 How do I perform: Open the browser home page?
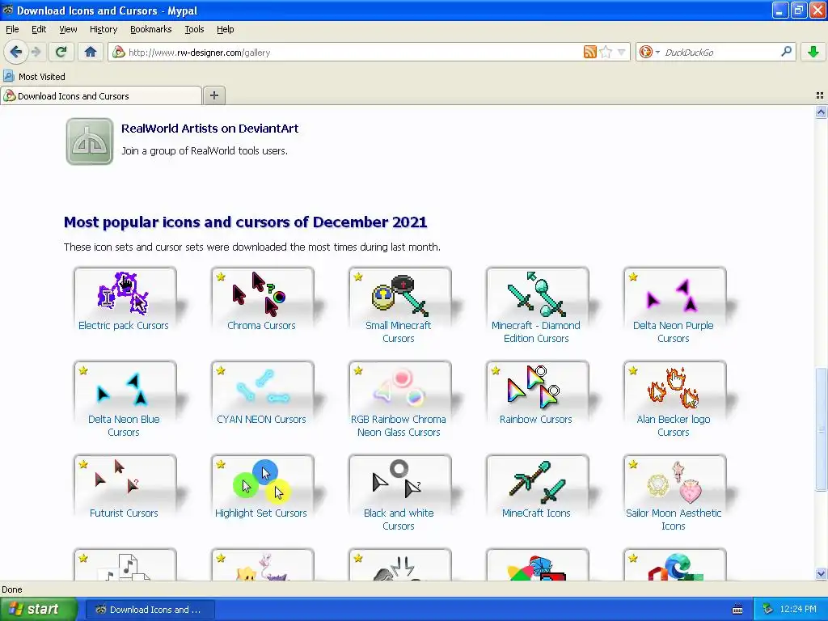click(x=91, y=52)
